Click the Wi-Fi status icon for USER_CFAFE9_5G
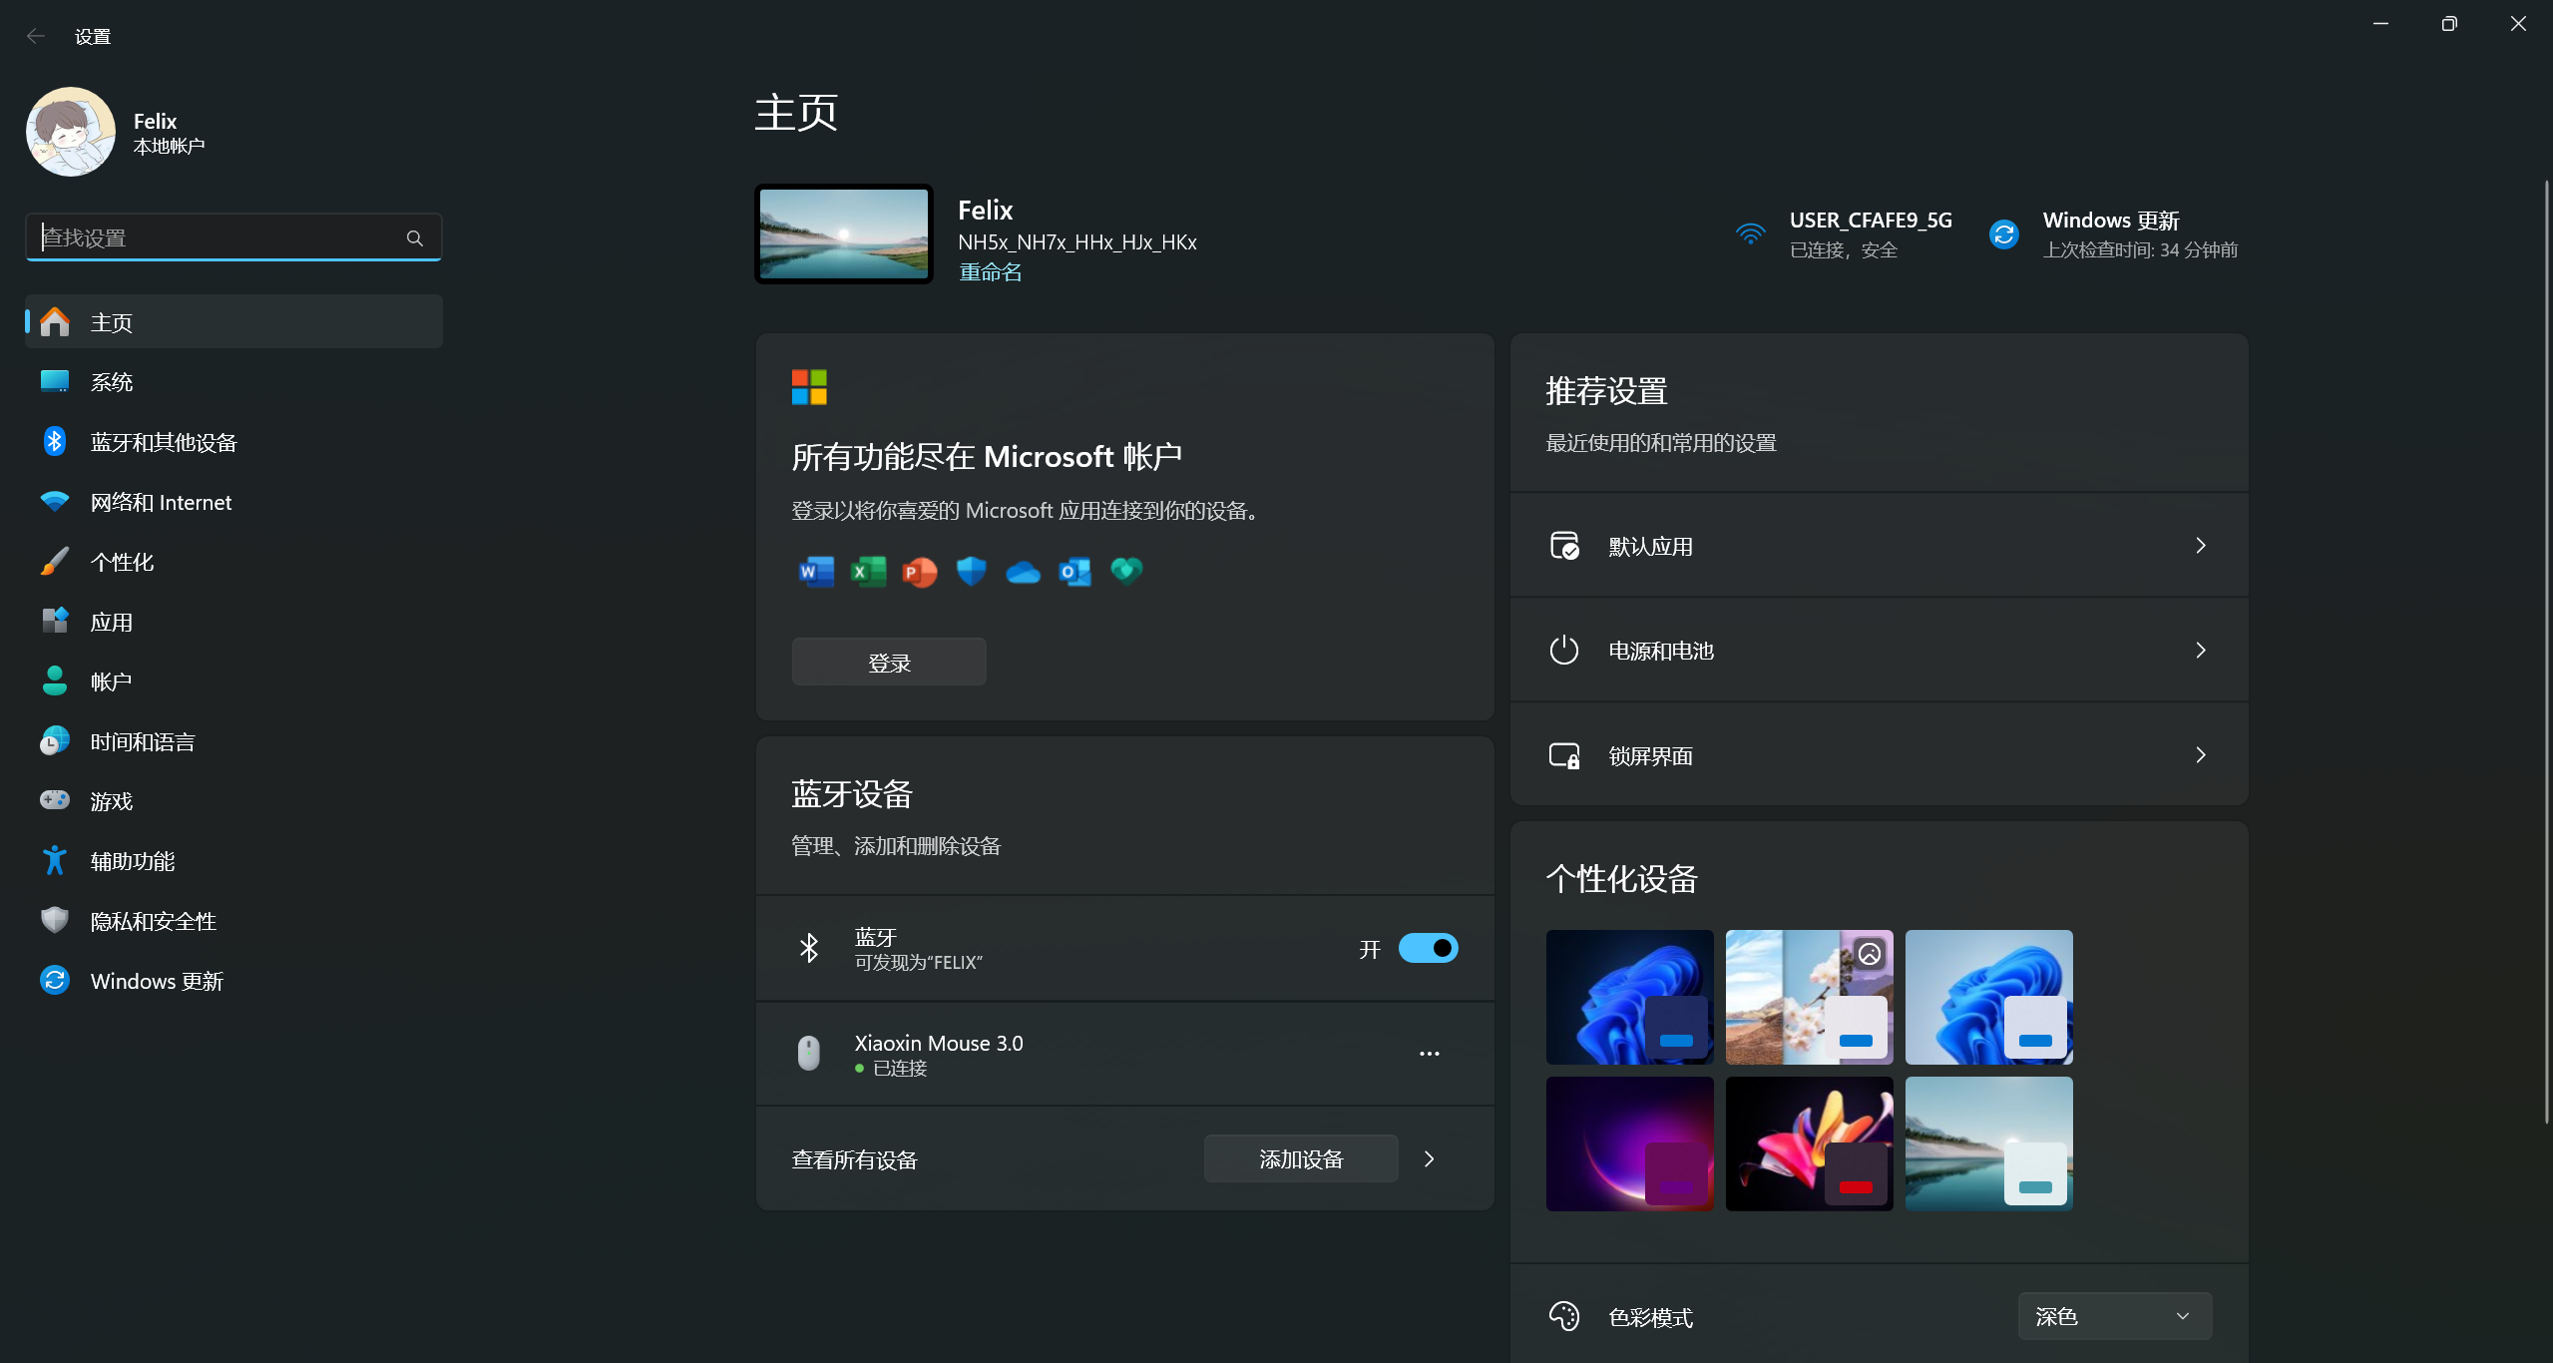The height and width of the screenshot is (1363, 2553). click(1749, 232)
